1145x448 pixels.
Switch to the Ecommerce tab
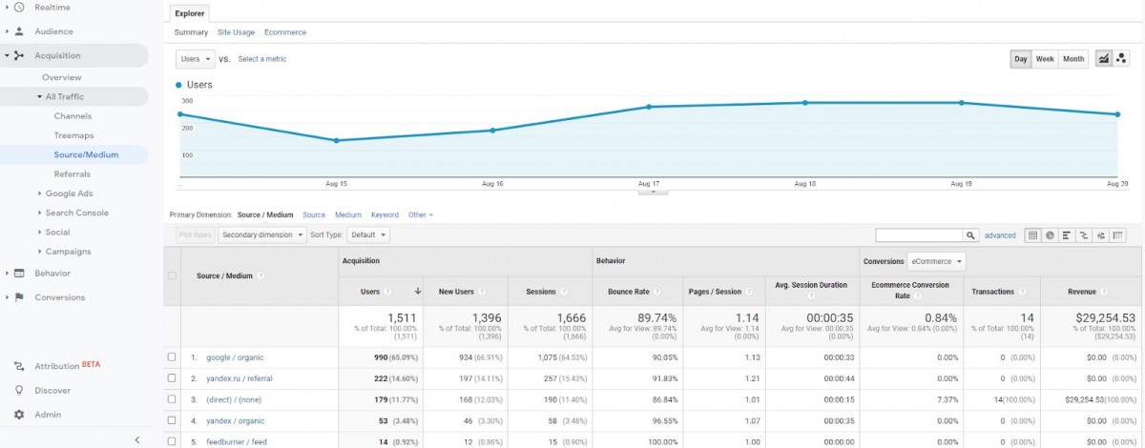(285, 32)
